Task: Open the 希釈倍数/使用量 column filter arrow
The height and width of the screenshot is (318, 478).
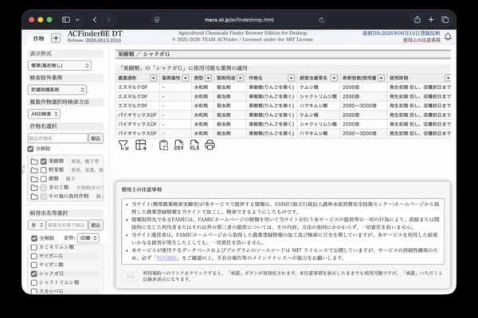Action: click(x=381, y=78)
